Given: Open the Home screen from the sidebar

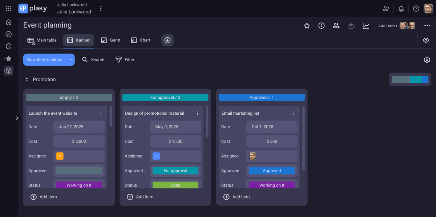Looking at the screenshot, I should point(8,22).
